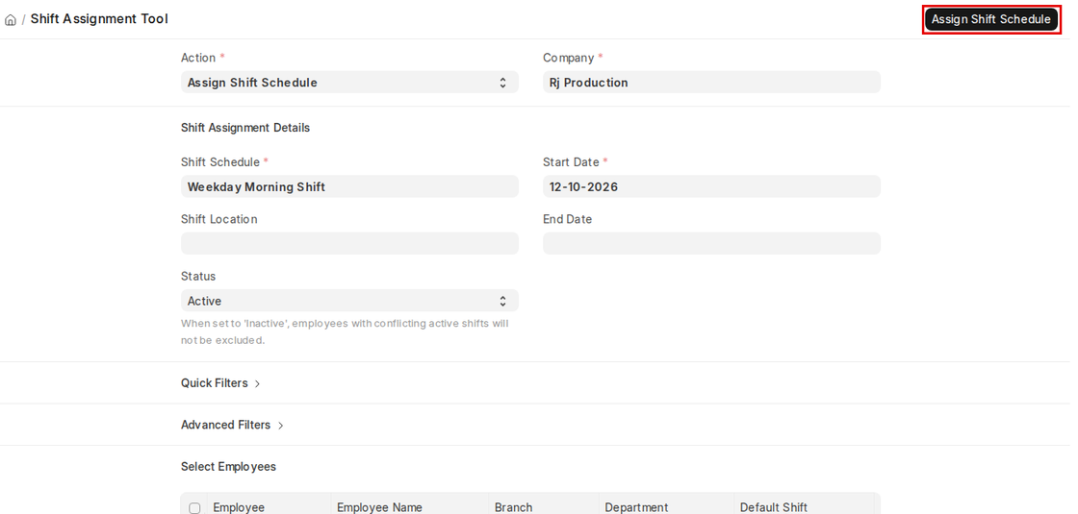Screen dimensions: 1078x514
Task: Click the Shift Assignment Details heading
Action: point(245,128)
